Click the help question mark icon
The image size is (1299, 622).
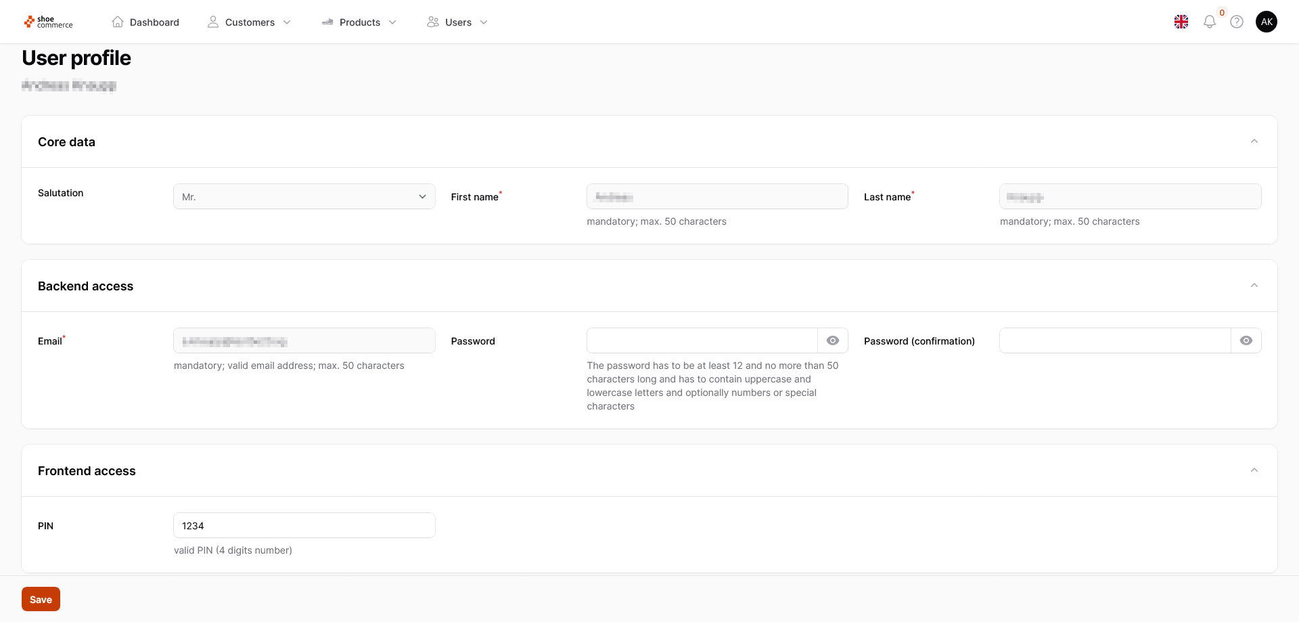[x=1237, y=22]
